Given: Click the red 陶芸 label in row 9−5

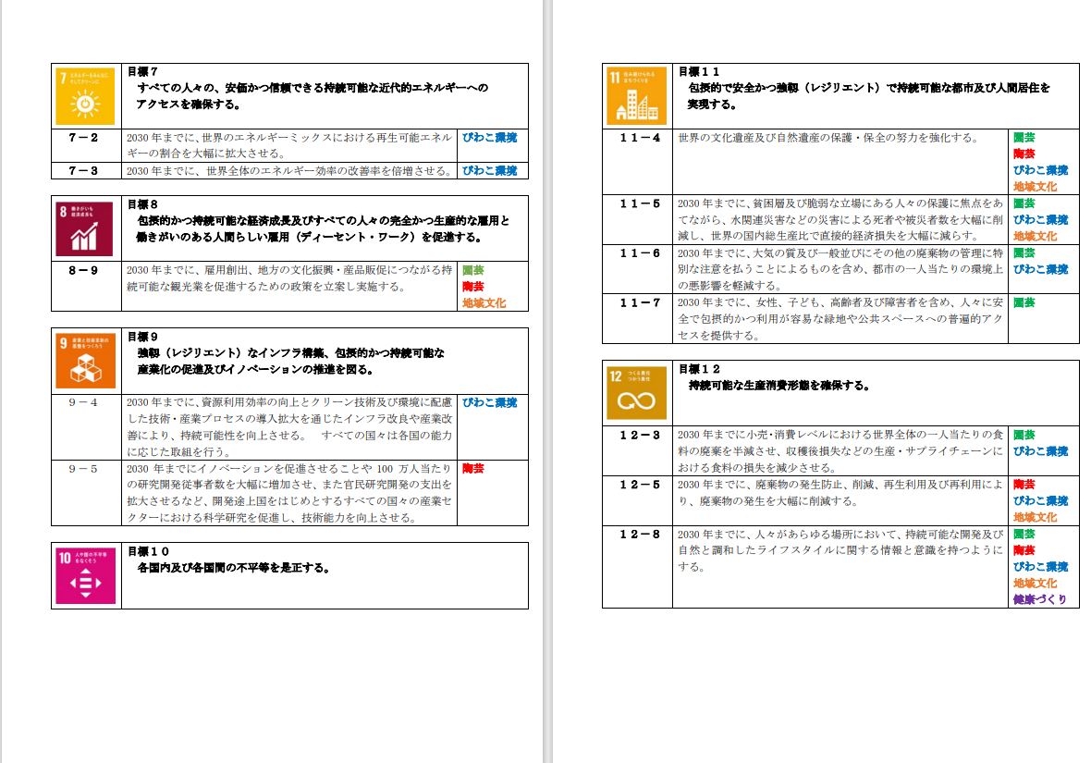Looking at the screenshot, I should pyautogui.click(x=472, y=468).
